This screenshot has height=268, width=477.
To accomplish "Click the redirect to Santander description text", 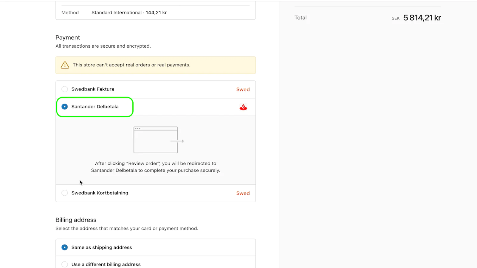I will pos(156,167).
